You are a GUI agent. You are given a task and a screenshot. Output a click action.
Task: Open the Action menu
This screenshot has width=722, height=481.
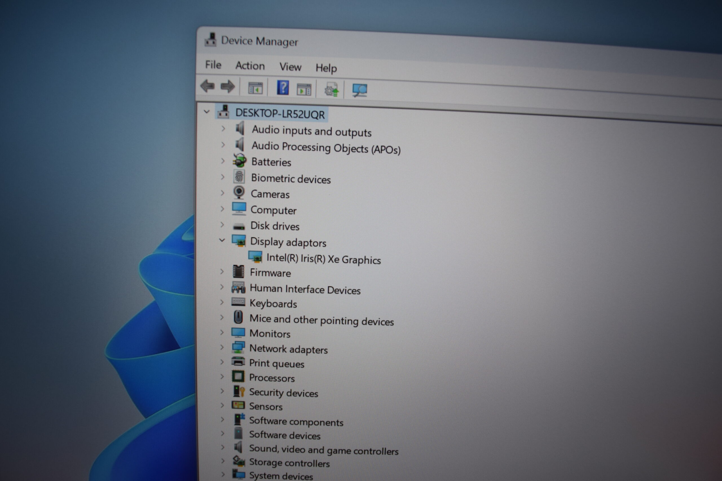(x=250, y=66)
